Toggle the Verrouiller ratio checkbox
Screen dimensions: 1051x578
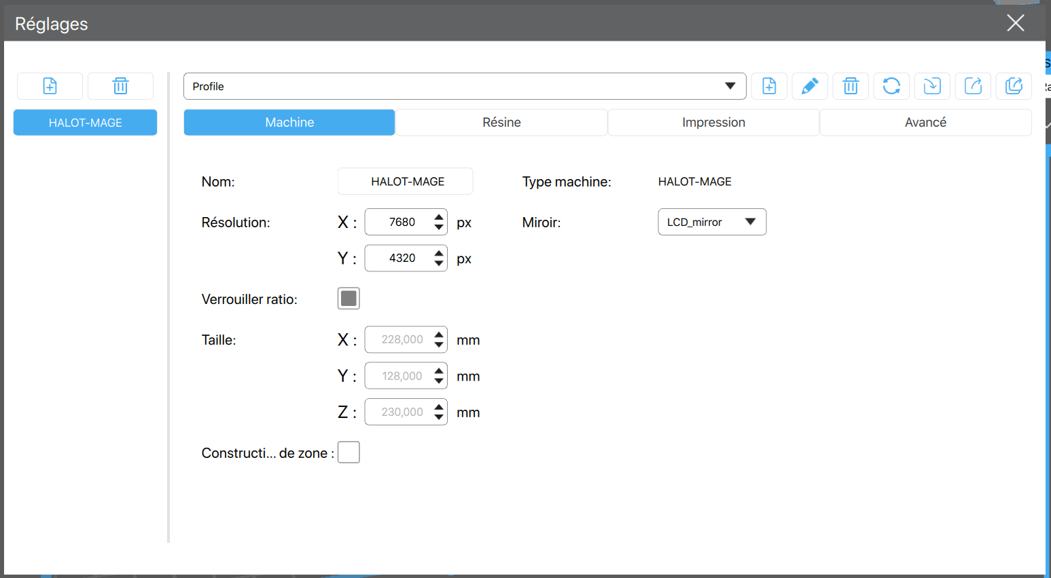tap(349, 298)
